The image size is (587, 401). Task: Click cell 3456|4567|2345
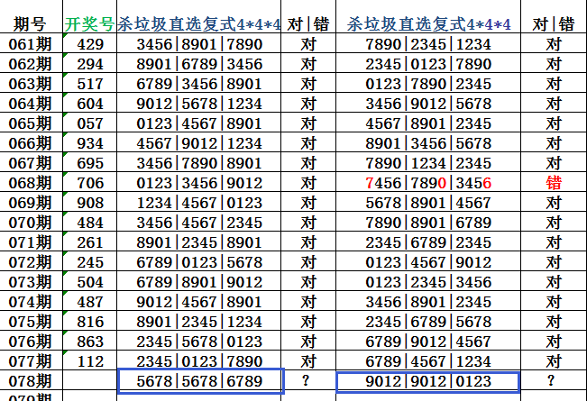[198, 222]
